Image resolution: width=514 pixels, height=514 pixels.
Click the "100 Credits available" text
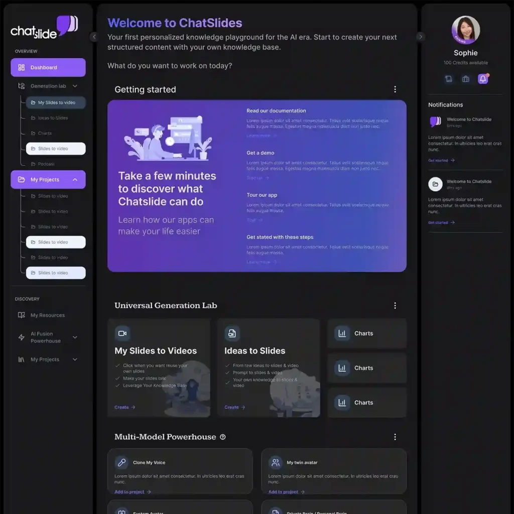[x=465, y=63]
